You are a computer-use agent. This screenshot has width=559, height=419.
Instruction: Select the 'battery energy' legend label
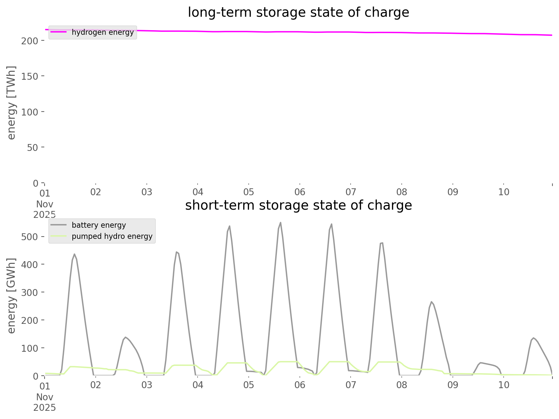[99, 225]
